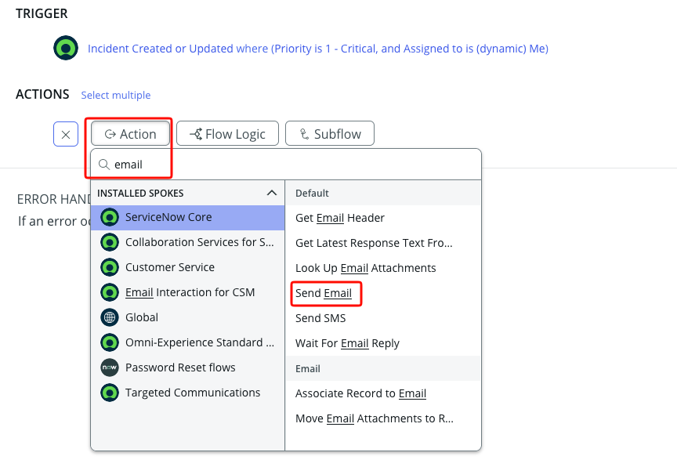Collapse the Installed Spokes section chevron
Viewport: 677px width, 467px height.
(272, 193)
